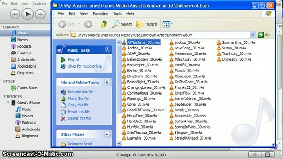Viewport: 283px width, 159px height.
Task: Select StraightAhead_30.m4a file
Action: [193, 138]
